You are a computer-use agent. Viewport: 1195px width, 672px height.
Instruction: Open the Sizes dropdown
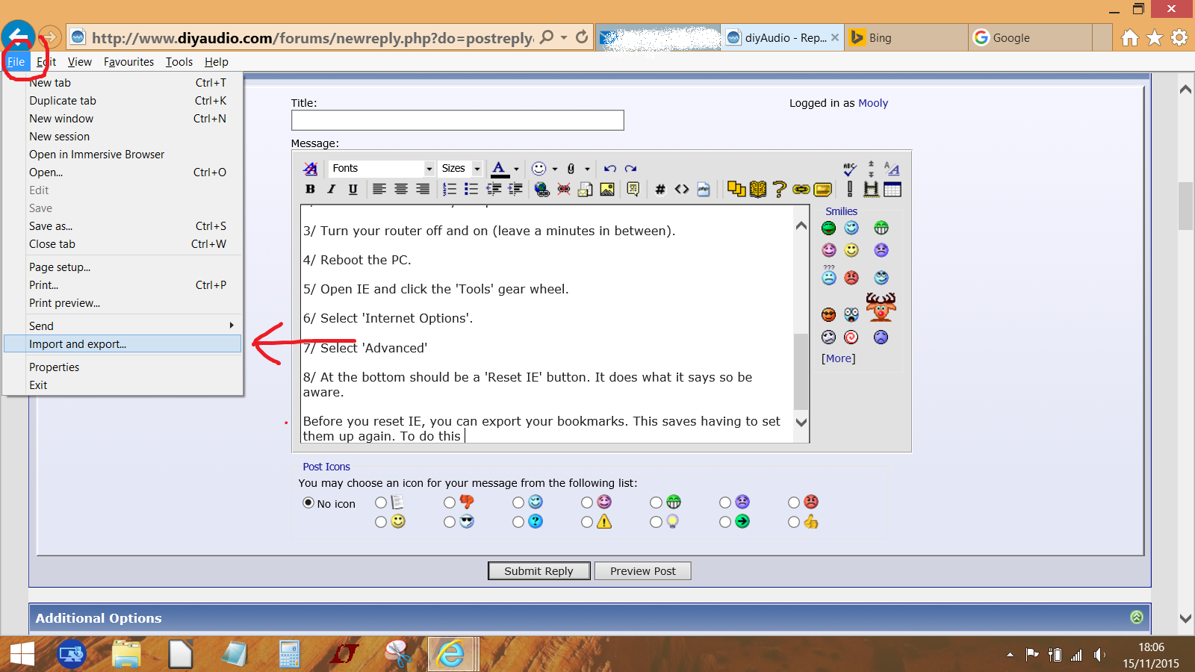tap(461, 169)
